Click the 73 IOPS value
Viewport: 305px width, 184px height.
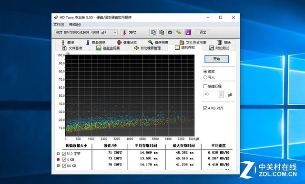point(115,158)
